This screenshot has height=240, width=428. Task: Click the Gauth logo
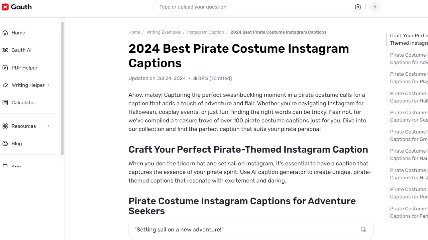click(17, 7)
